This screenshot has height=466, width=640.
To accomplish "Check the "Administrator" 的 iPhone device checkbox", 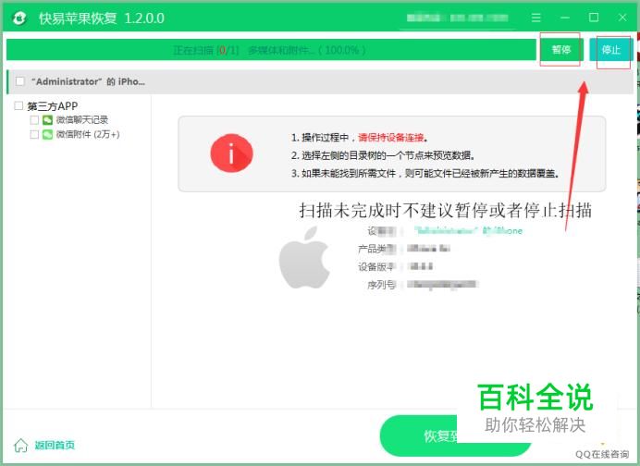I will point(19,81).
